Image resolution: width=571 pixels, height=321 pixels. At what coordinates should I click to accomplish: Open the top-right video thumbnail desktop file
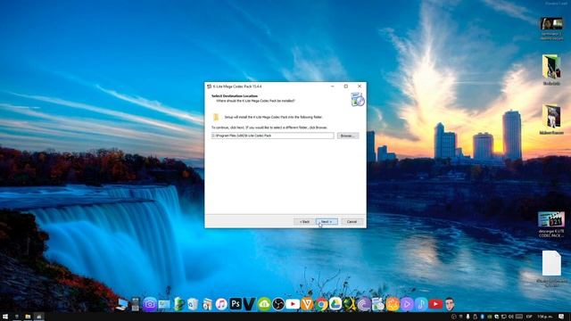click(551, 29)
